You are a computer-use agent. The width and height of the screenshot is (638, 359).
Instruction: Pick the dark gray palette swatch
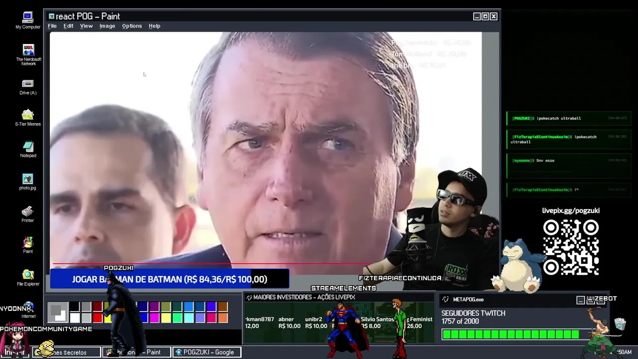coord(86,307)
